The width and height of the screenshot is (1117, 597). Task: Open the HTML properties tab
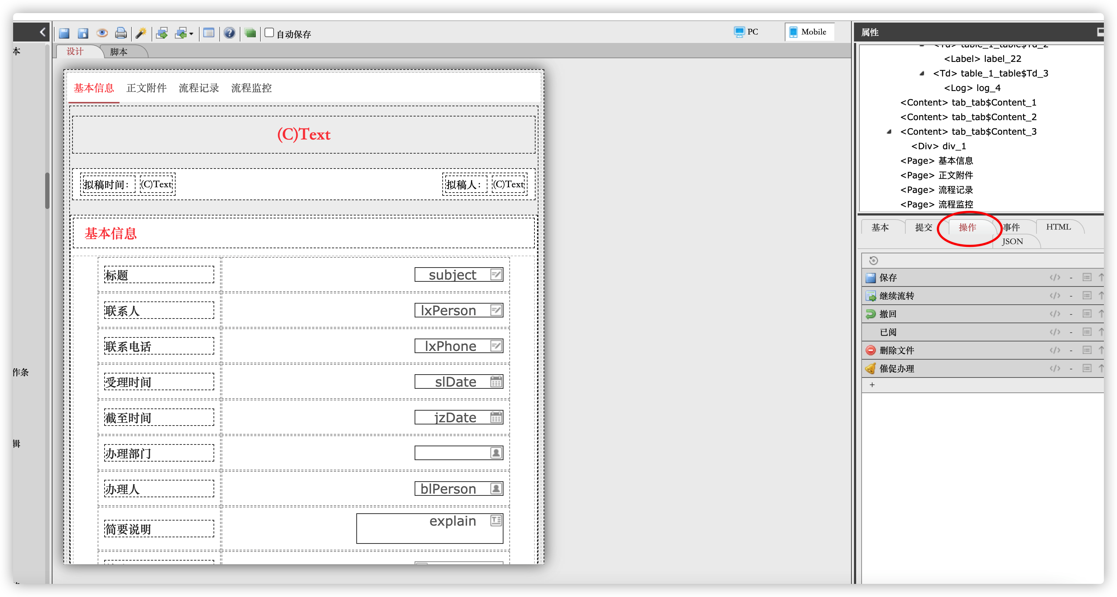[1058, 227]
